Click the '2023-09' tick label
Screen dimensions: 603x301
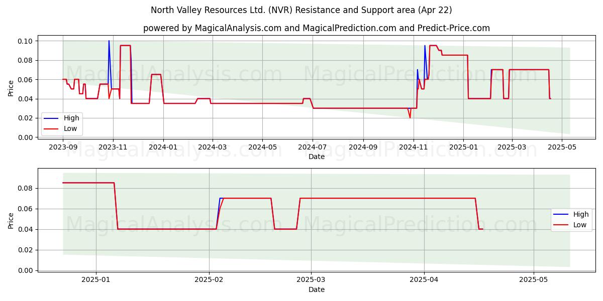(63, 147)
